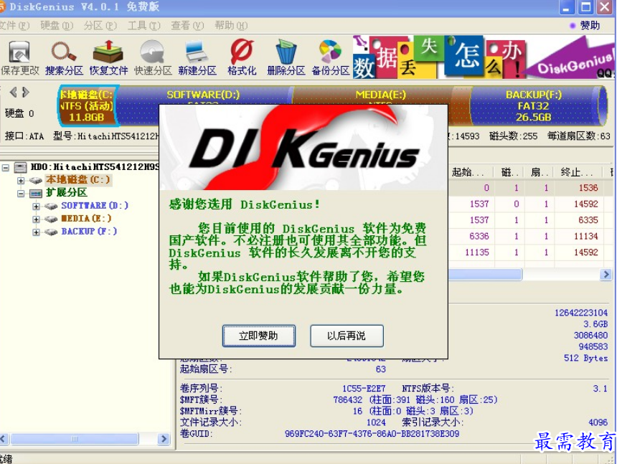Image resolution: width=622 pixels, height=464 pixels.
Task: Click partition table scroll-right arrow
Action: 605,275
